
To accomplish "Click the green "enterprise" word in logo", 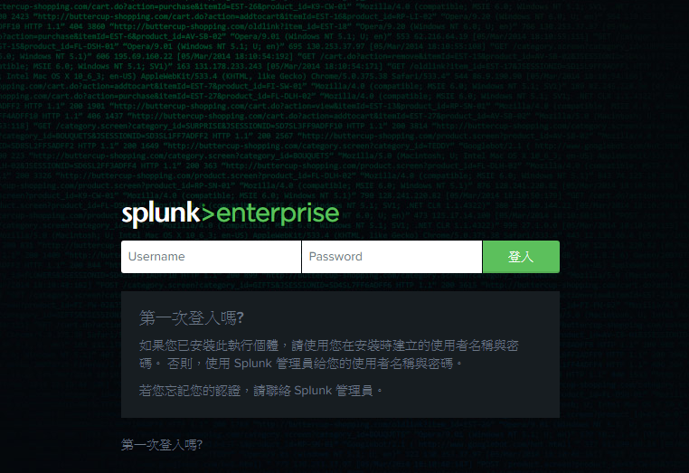I will click(278, 215).
